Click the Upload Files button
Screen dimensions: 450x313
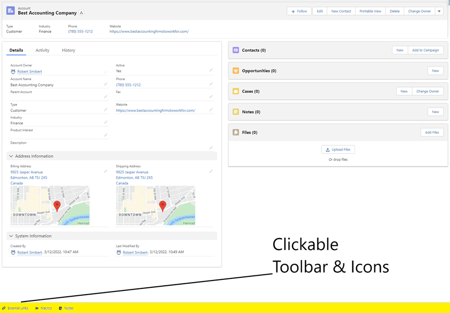tap(338, 149)
